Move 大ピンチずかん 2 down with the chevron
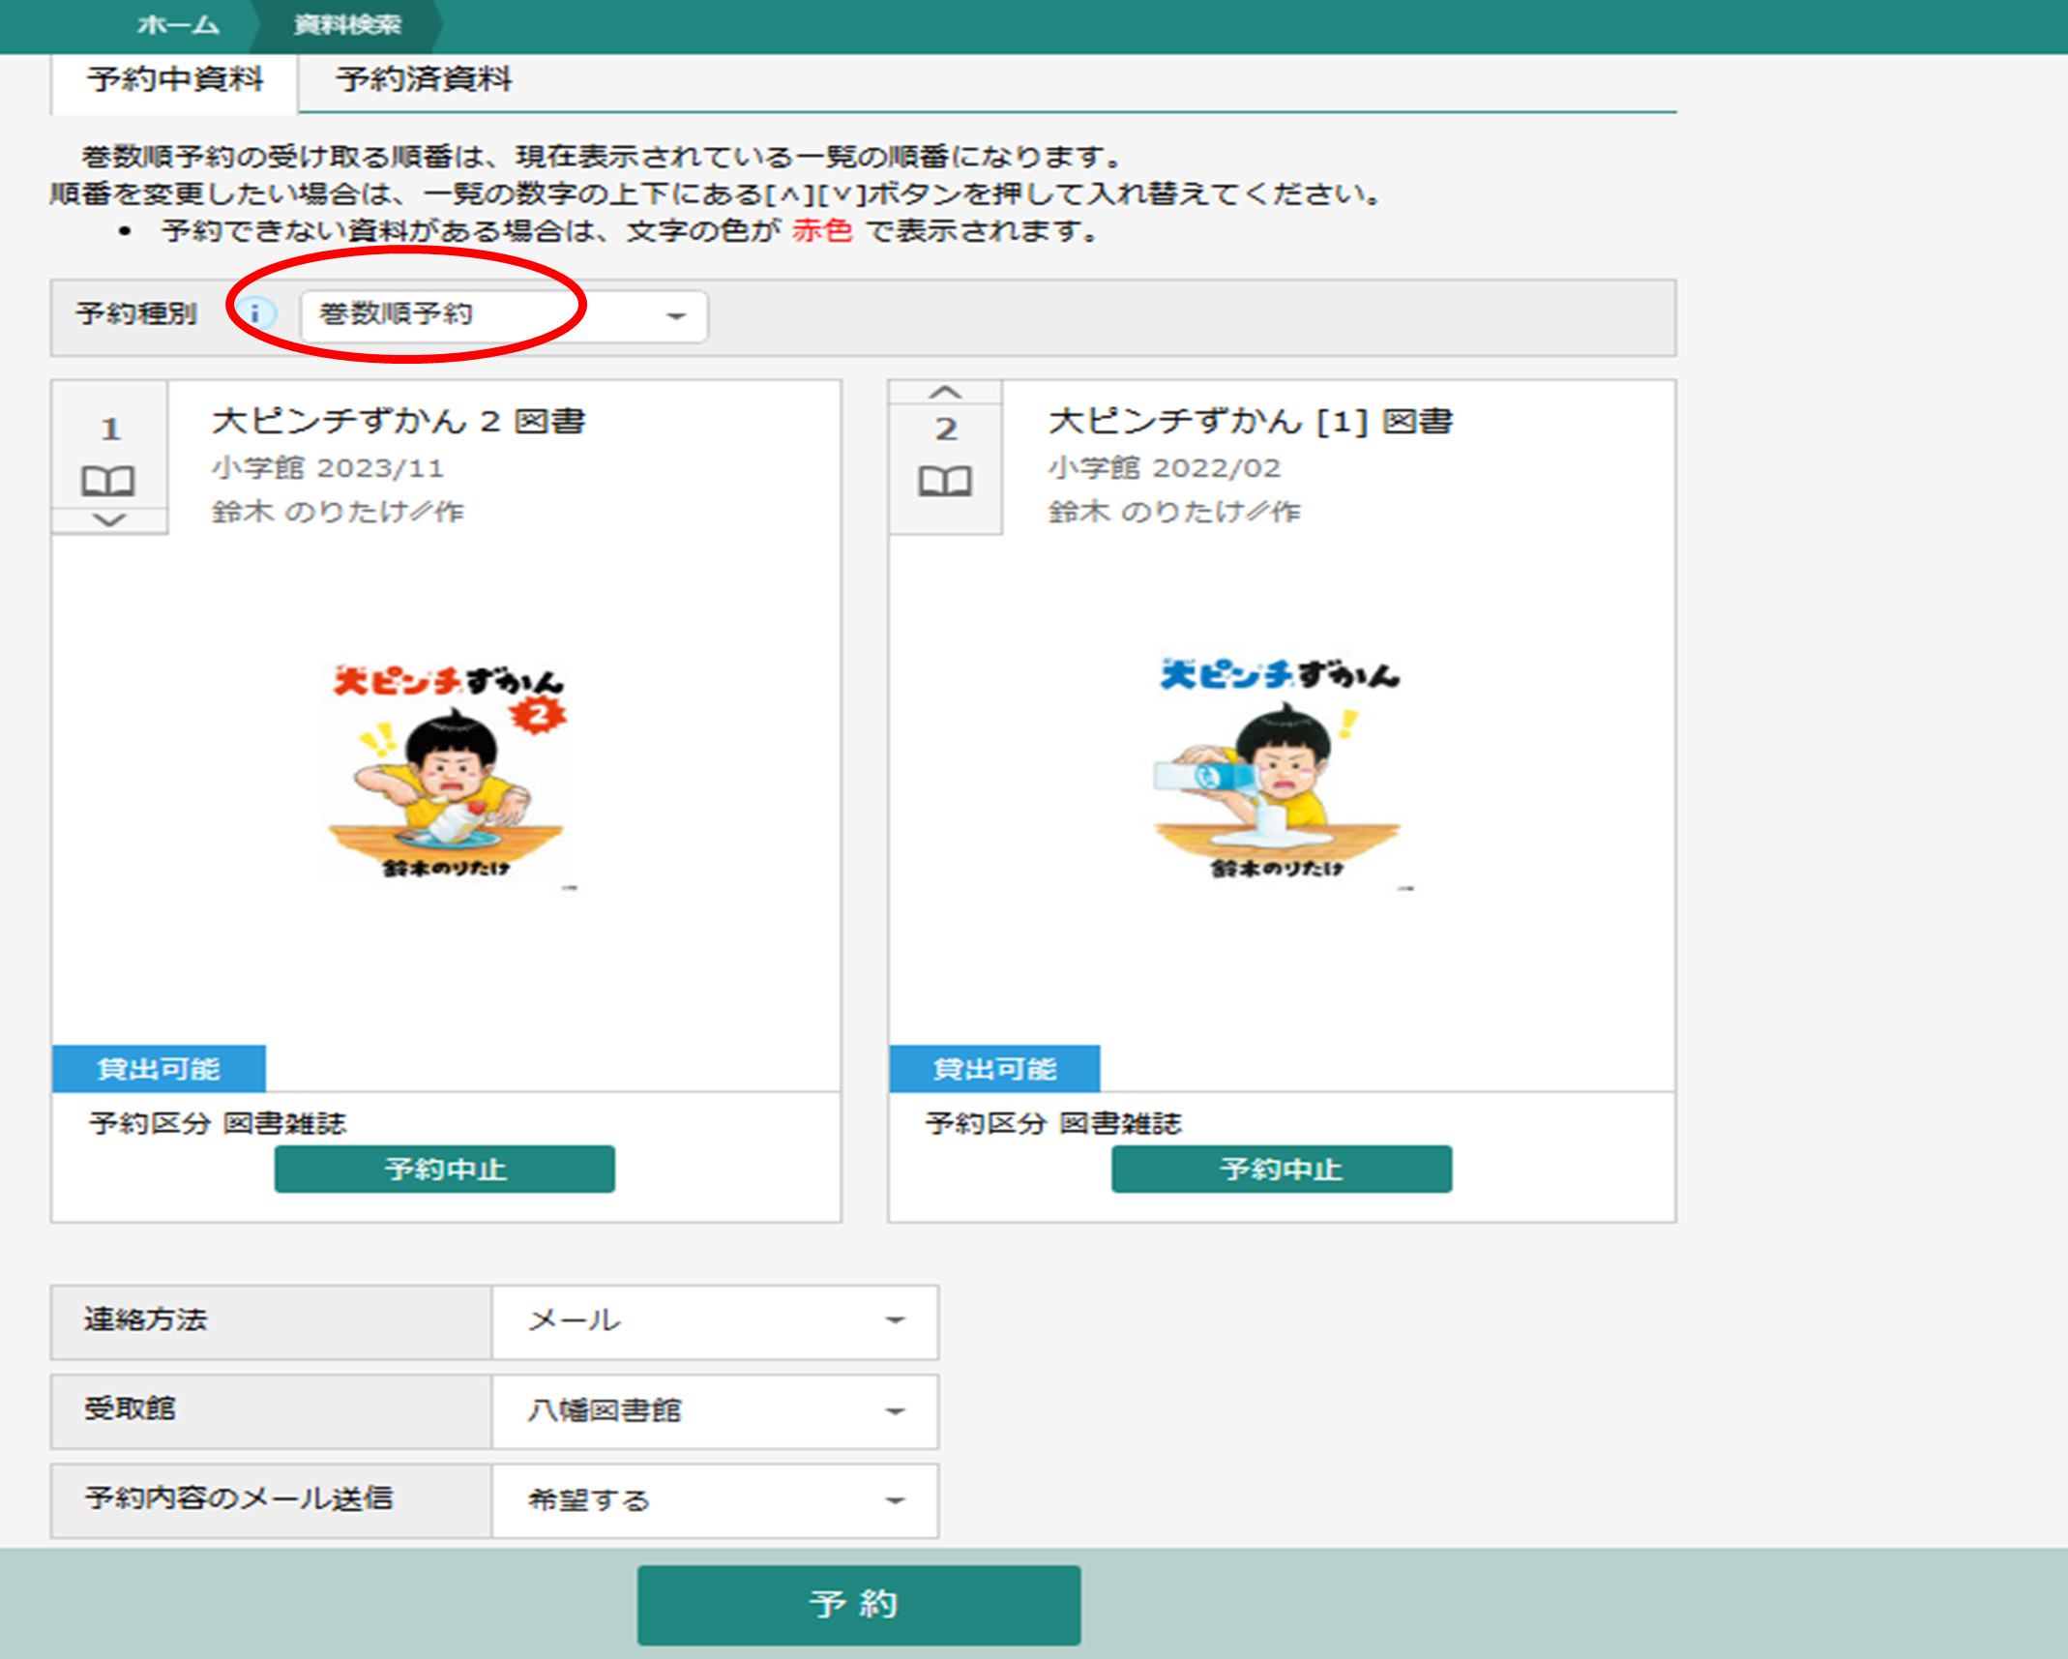Viewport: 2068px width, 1659px height. [x=109, y=520]
